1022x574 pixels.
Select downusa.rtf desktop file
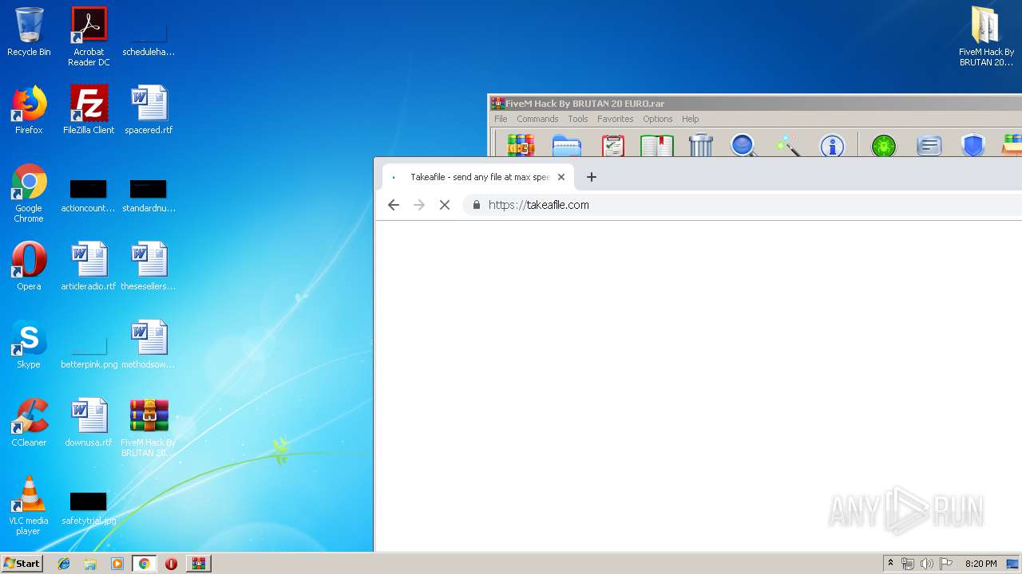tap(89, 423)
